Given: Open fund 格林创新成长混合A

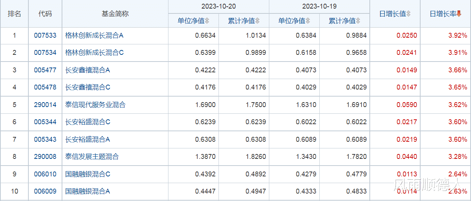Looking at the screenshot, I should coord(94,35).
